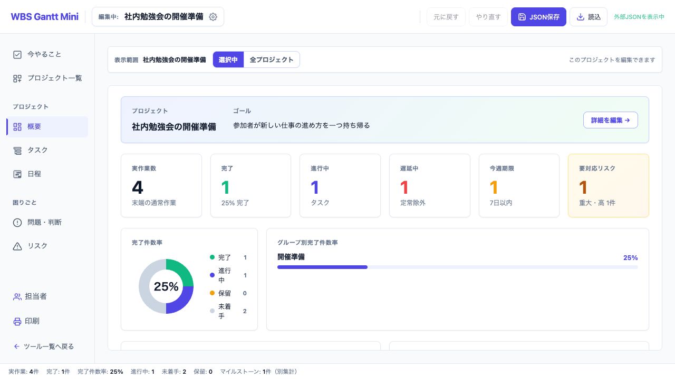The height and width of the screenshot is (379, 675).
Task: Click the list icon beside タスク
Action: point(17,151)
